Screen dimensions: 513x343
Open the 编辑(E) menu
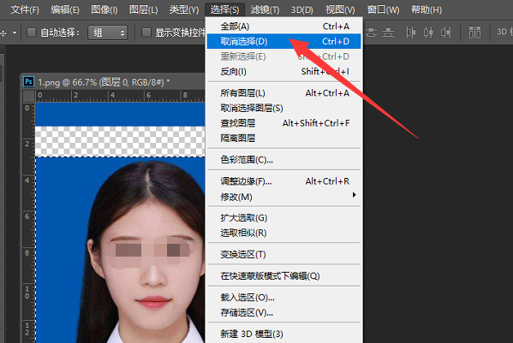pos(65,9)
